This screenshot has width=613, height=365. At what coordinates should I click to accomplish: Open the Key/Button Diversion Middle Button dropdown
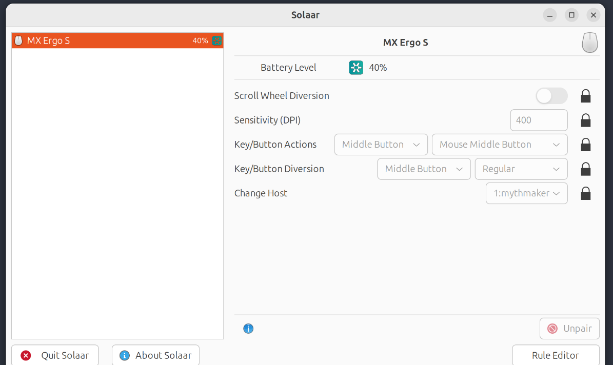point(424,169)
